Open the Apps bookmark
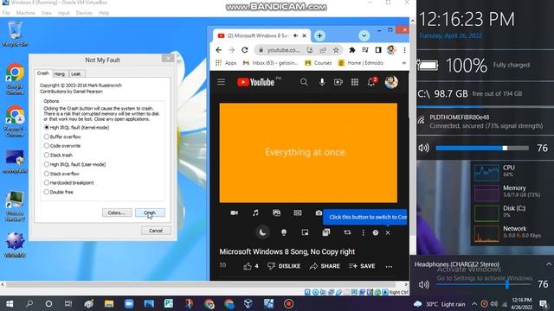Screen dimensions: 554x311 (x=226, y=63)
